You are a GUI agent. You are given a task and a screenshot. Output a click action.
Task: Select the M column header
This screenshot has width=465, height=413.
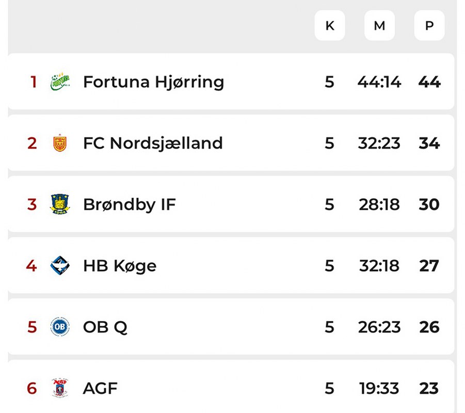click(x=379, y=25)
